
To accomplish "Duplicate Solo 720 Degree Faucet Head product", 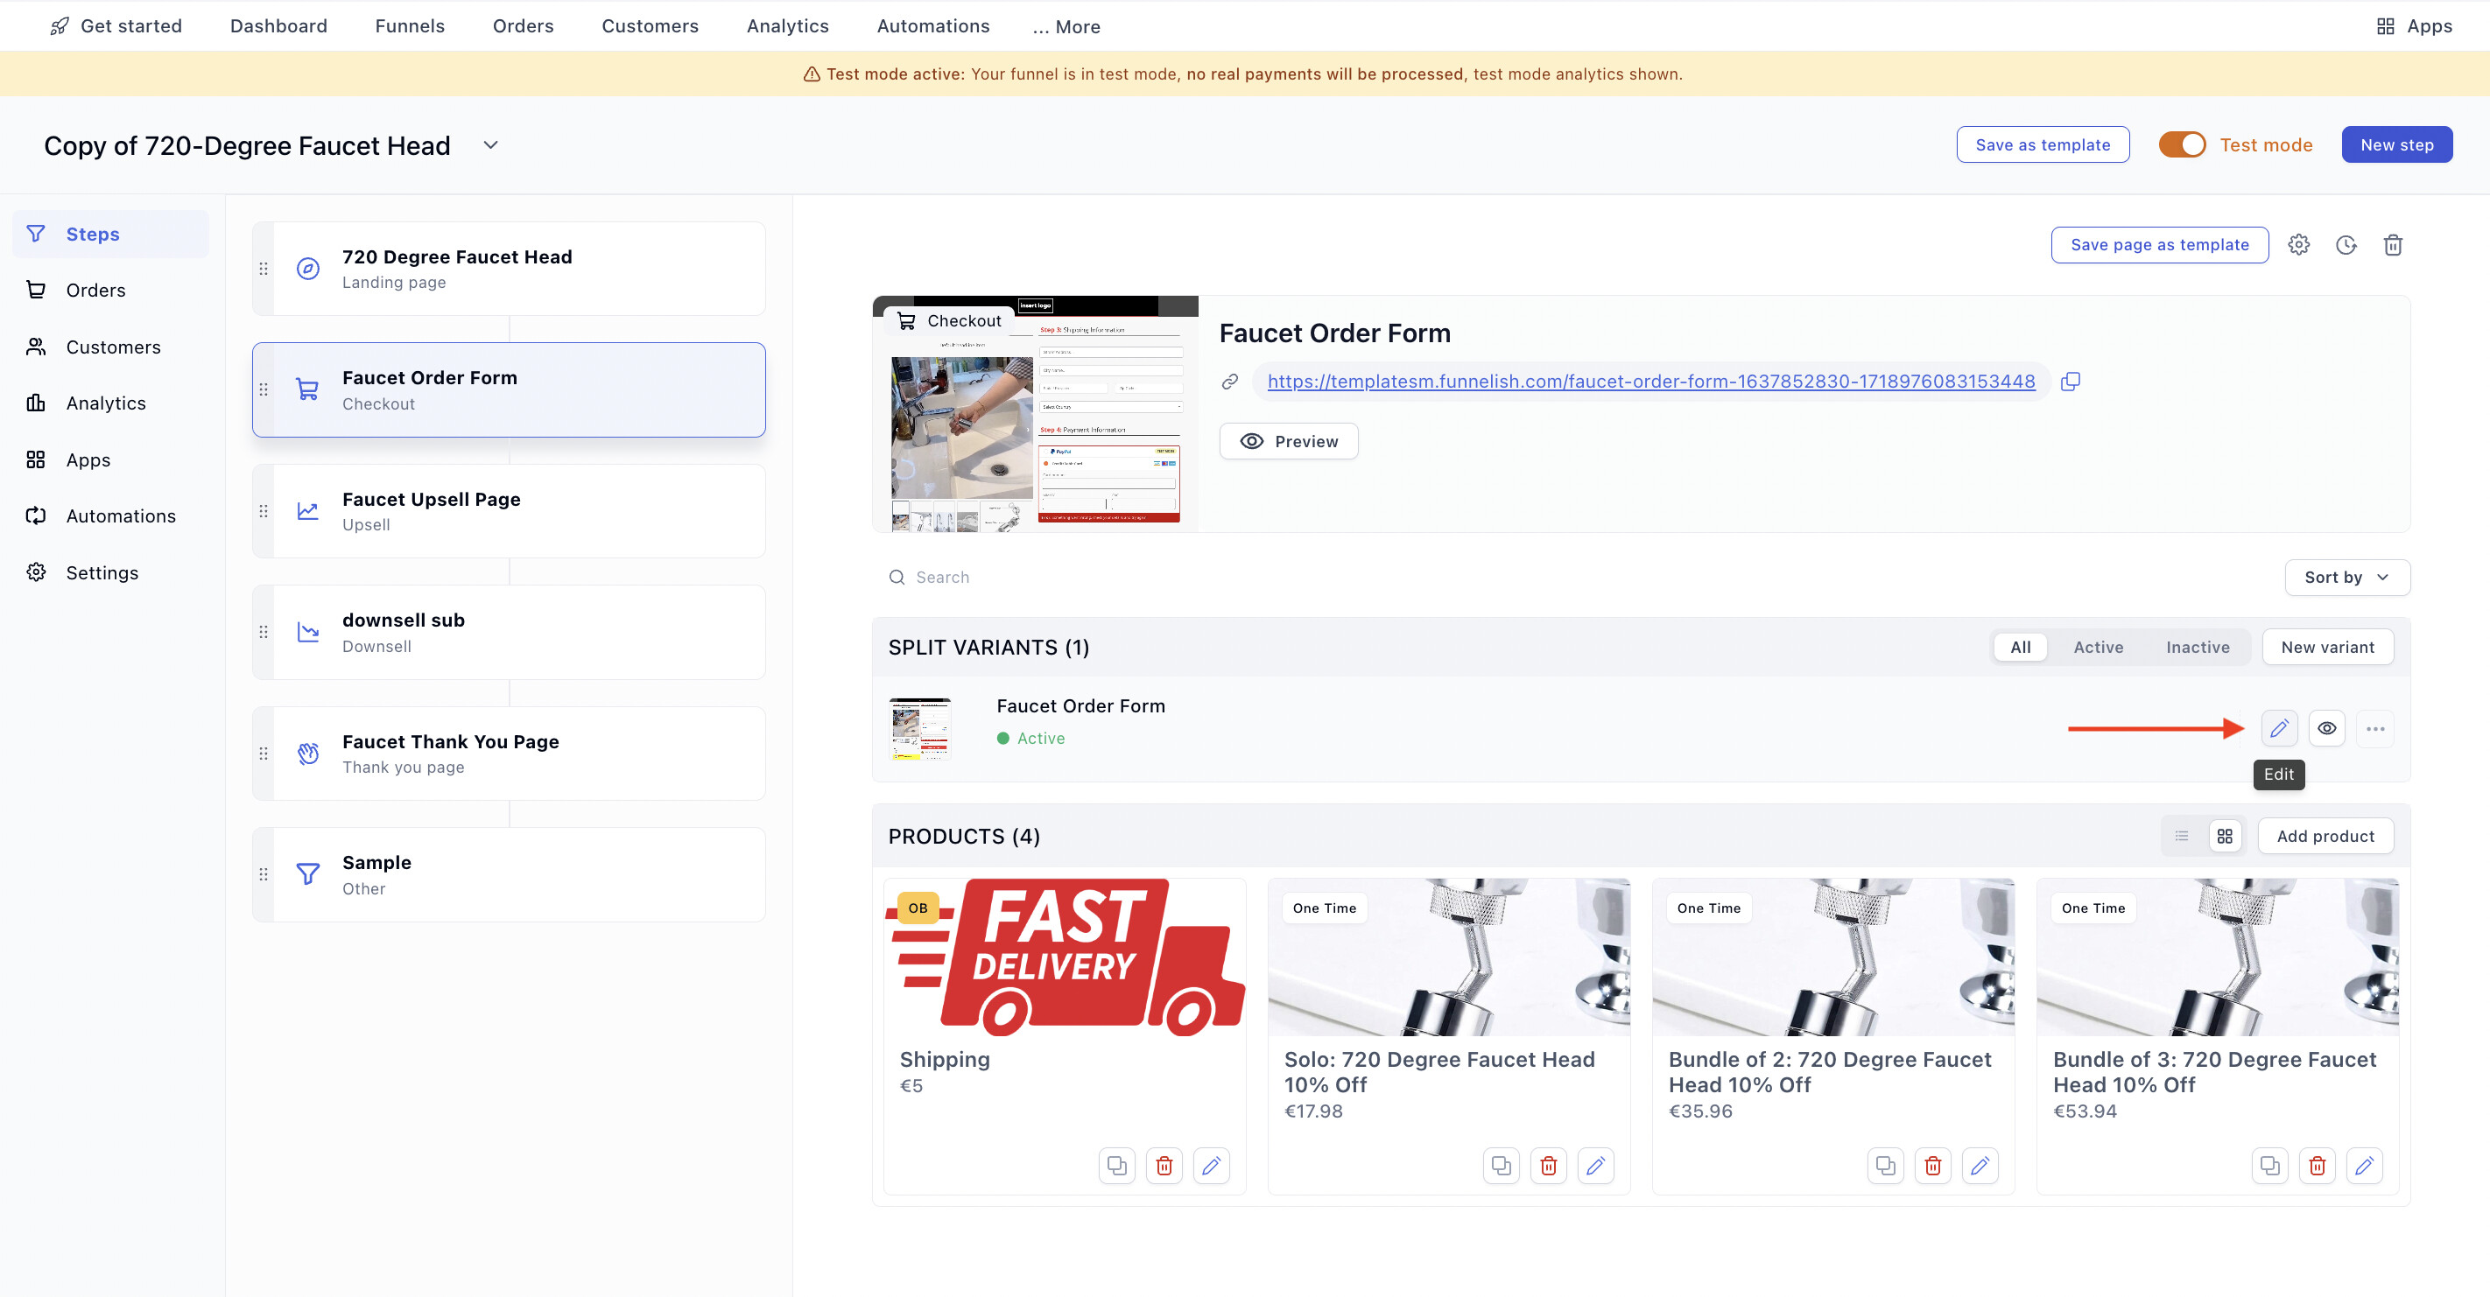I will (x=1500, y=1166).
